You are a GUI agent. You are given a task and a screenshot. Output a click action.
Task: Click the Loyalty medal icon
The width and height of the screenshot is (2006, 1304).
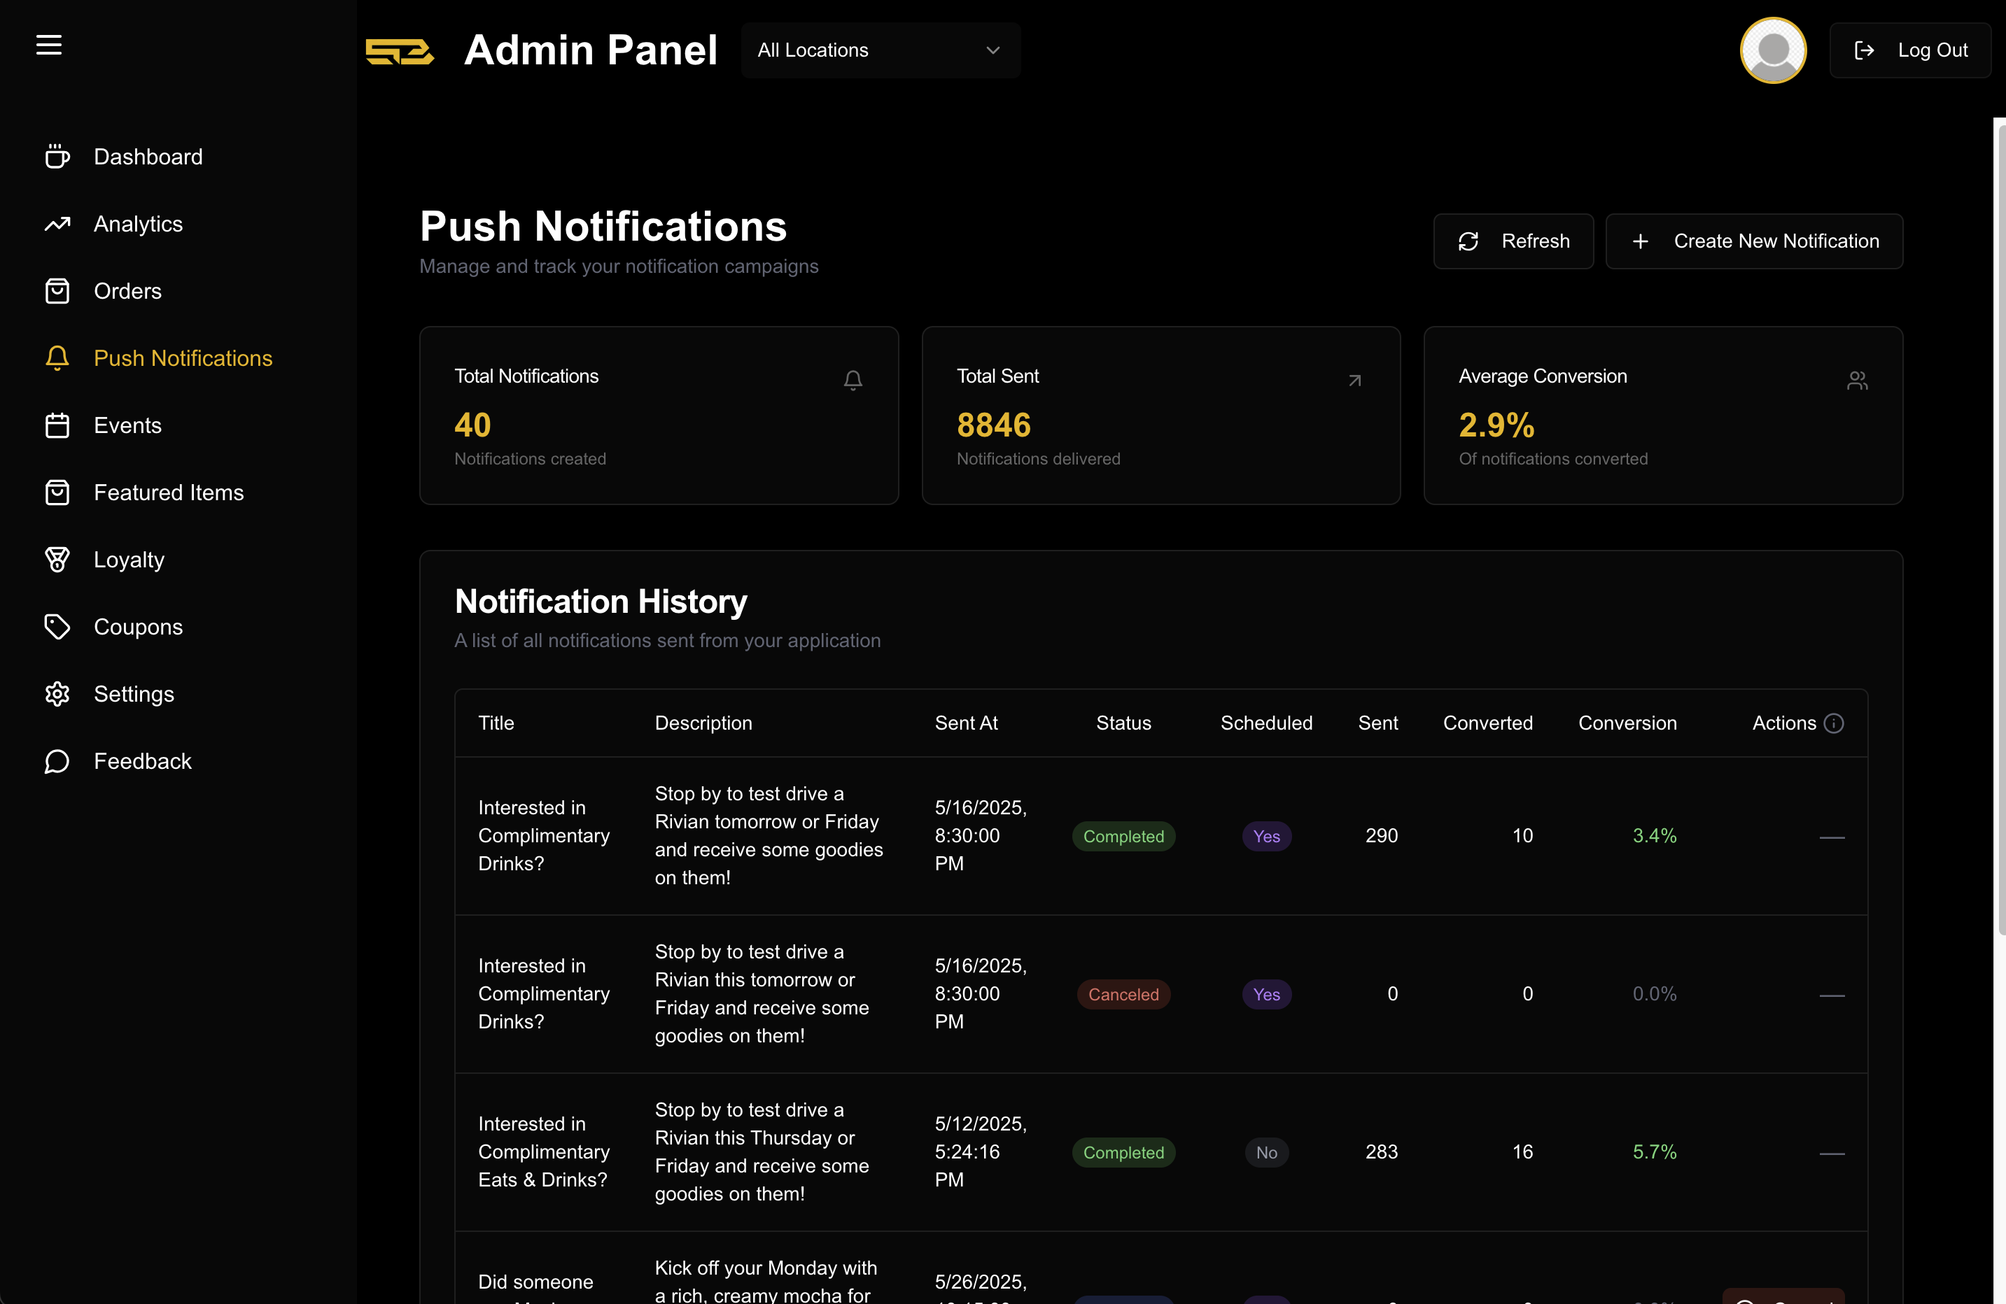click(x=57, y=560)
